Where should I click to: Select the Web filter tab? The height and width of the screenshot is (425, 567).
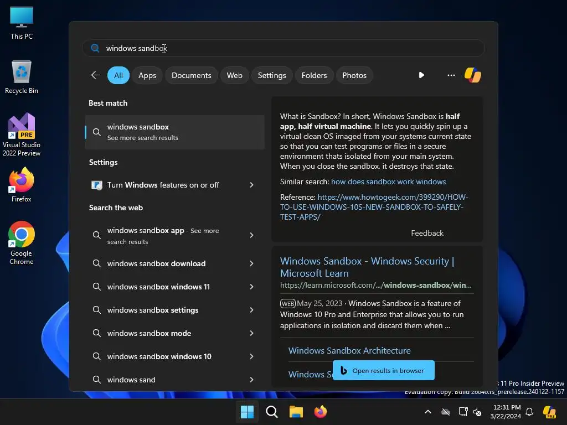234,75
